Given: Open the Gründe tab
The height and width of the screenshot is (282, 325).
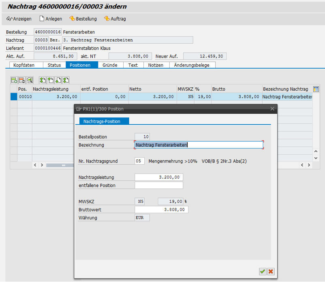Looking at the screenshot, I should 110,65.
